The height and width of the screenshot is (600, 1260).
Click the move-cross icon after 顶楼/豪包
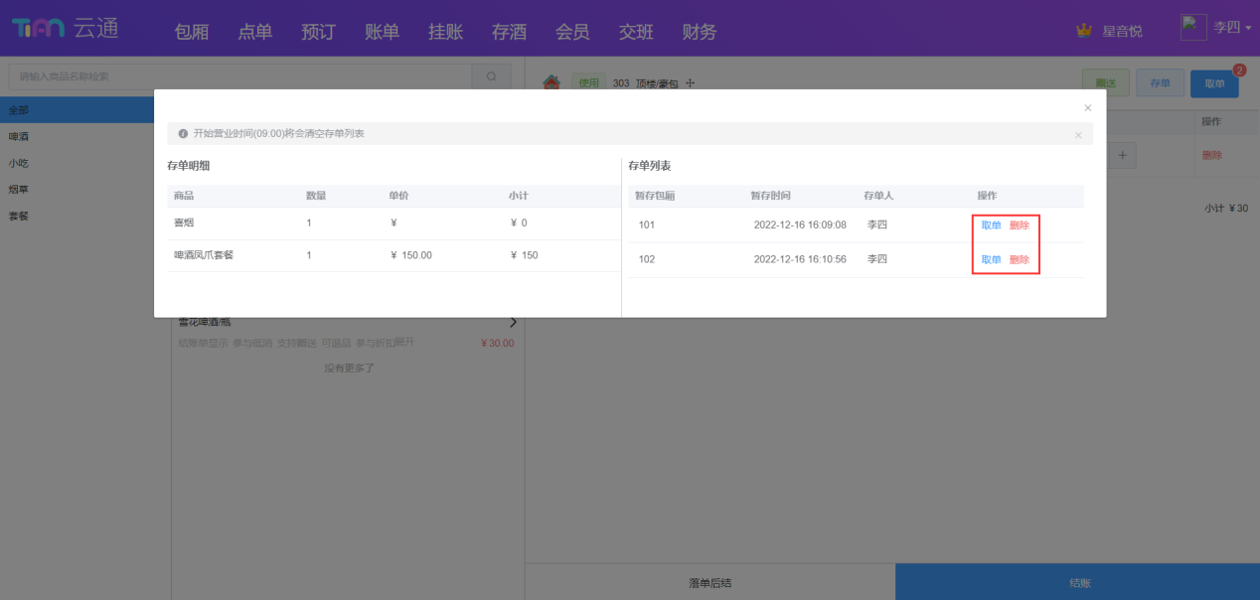click(x=690, y=83)
